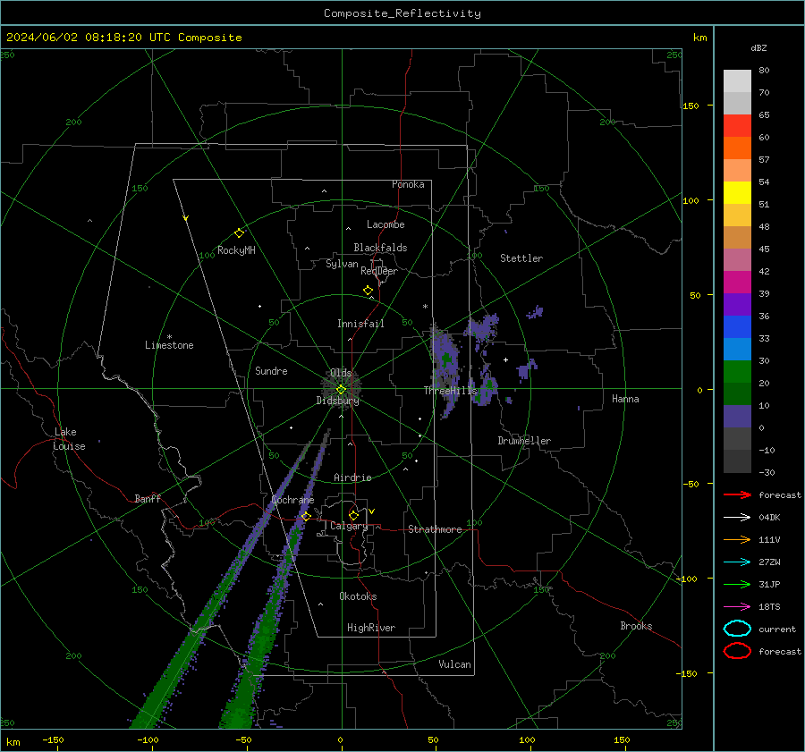Click the Composite_Reflectivity title text

[x=402, y=13]
